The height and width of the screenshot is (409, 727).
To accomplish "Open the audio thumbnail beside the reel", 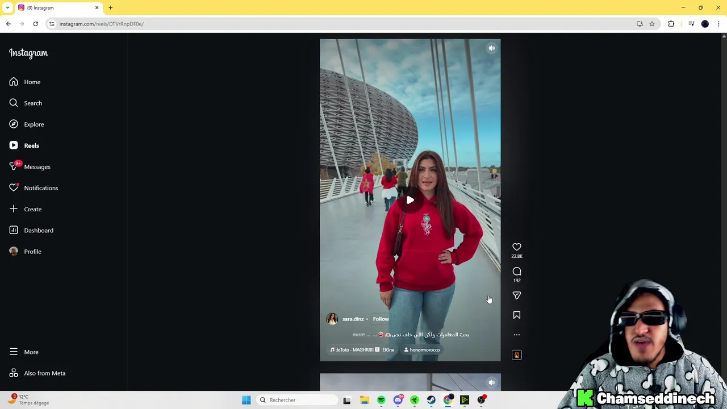I will click(517, 355).
